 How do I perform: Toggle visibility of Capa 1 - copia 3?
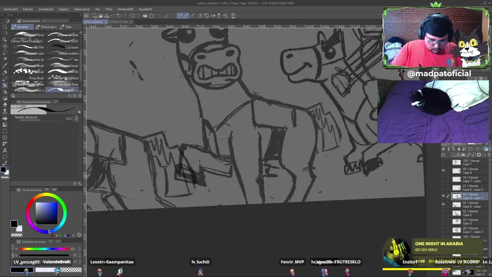click(x=443, y=230)
